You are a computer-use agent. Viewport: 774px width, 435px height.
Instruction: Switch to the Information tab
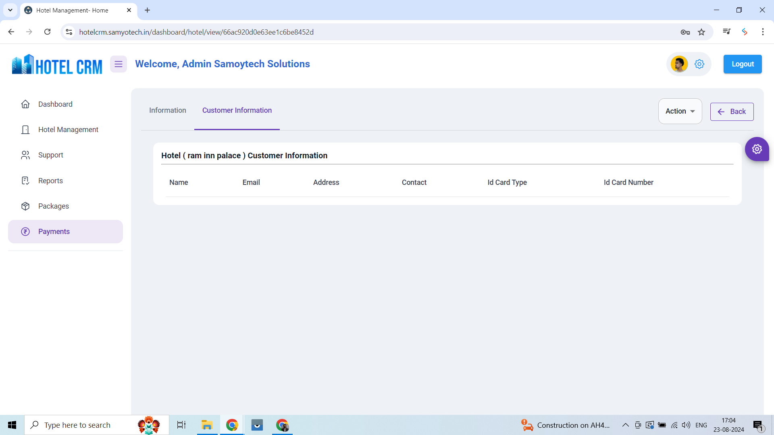coord(167,110)
